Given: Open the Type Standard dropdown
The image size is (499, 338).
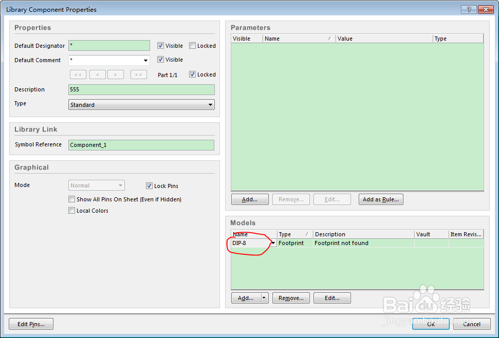Looking at the screenshot, I should pyautogui.click(x=210, y=105).
